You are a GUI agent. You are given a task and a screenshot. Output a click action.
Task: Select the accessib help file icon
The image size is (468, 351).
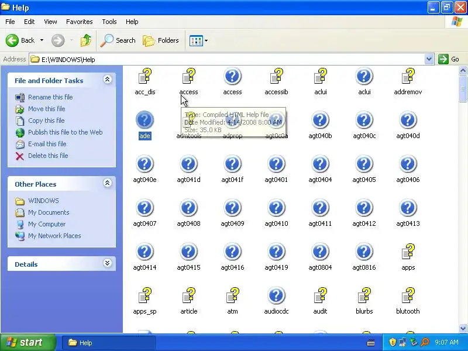coord(276,76)
